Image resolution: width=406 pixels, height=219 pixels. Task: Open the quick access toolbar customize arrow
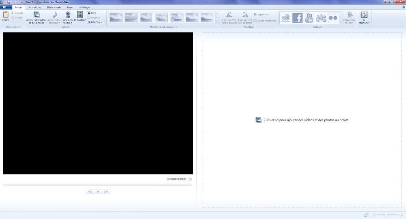[x=22, y=2]
